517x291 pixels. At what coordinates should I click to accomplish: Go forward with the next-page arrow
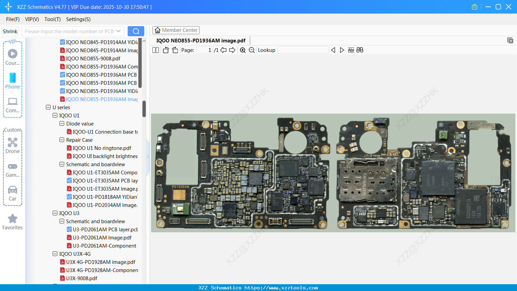click(x=233, y=50)
